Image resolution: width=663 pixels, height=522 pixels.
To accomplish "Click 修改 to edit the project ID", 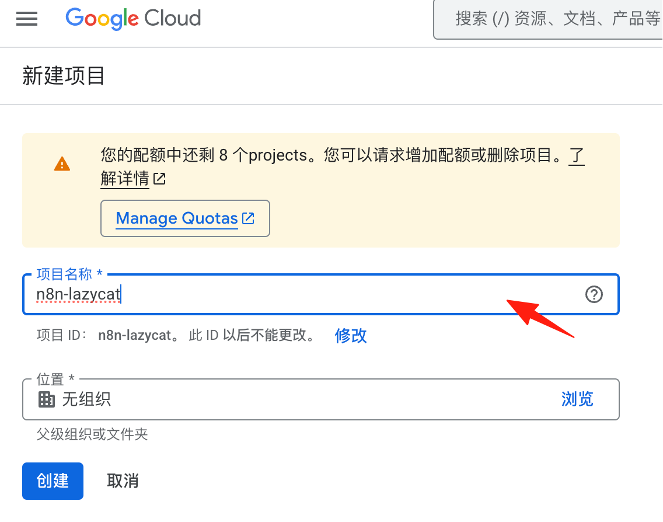I will (351, 336).
